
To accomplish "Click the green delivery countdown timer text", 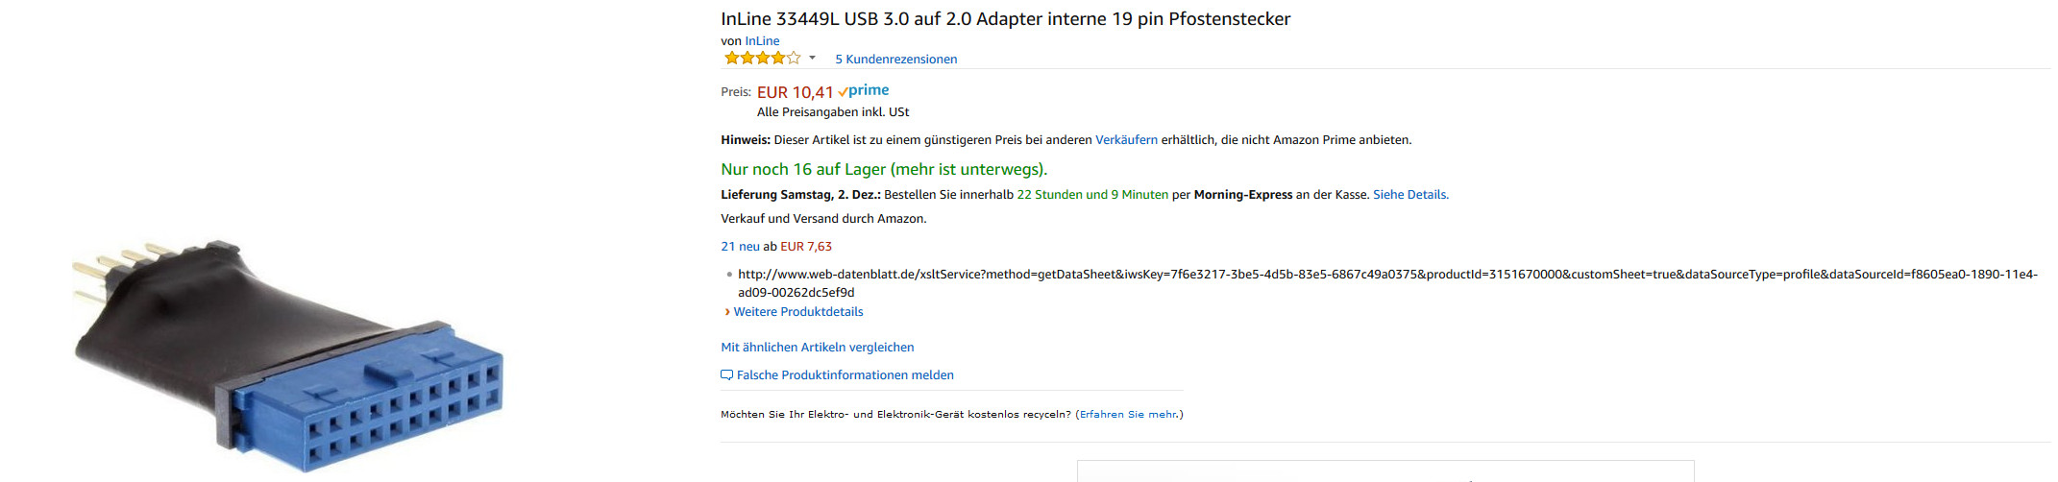I will [1092, 195].
